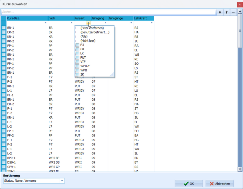Tick the VTF filter checkbox
Viewport: 243px width, 189px height.
pos(77,62)
